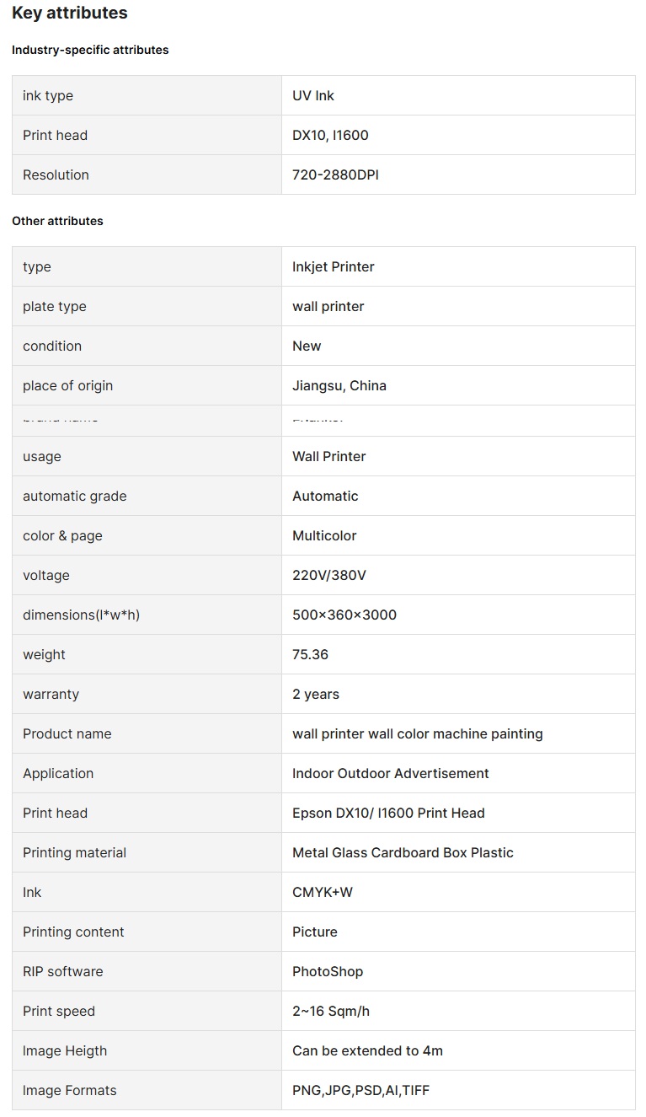The width and height of the screenshot is (646, 1117).
Task: Select the "Jiangsu, China" value
Action: [x=339, y=386]
